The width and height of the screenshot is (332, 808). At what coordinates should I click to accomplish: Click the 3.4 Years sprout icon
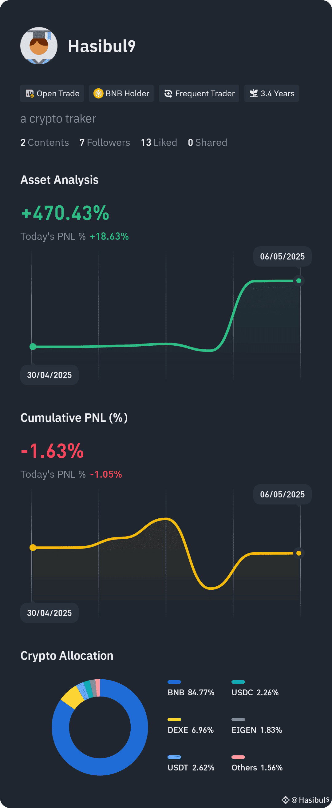[254, 94]
